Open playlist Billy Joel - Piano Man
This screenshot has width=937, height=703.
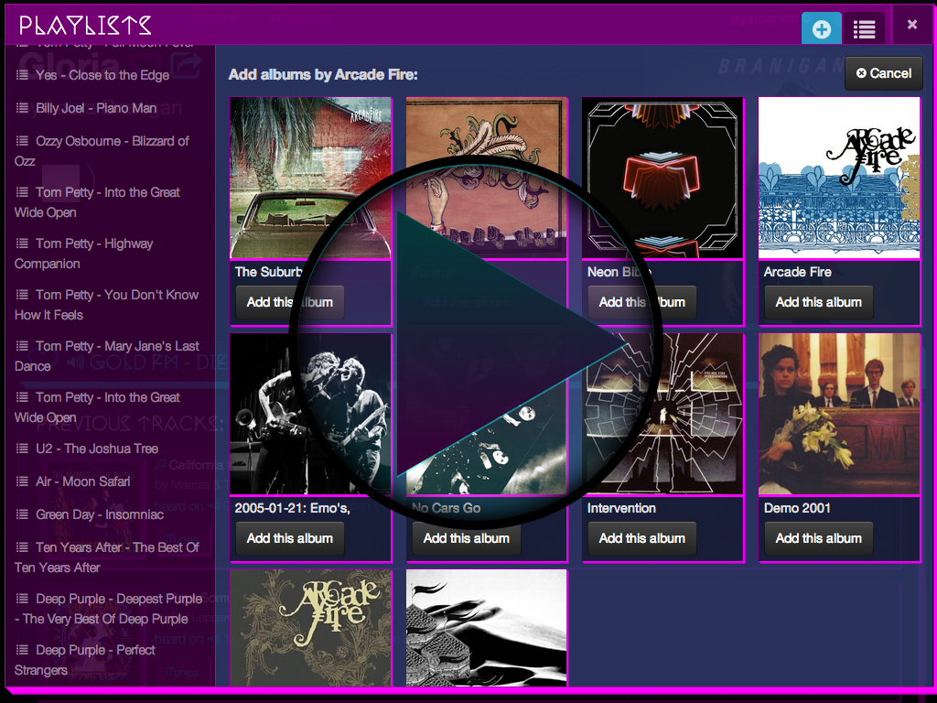tap(95, 108)
